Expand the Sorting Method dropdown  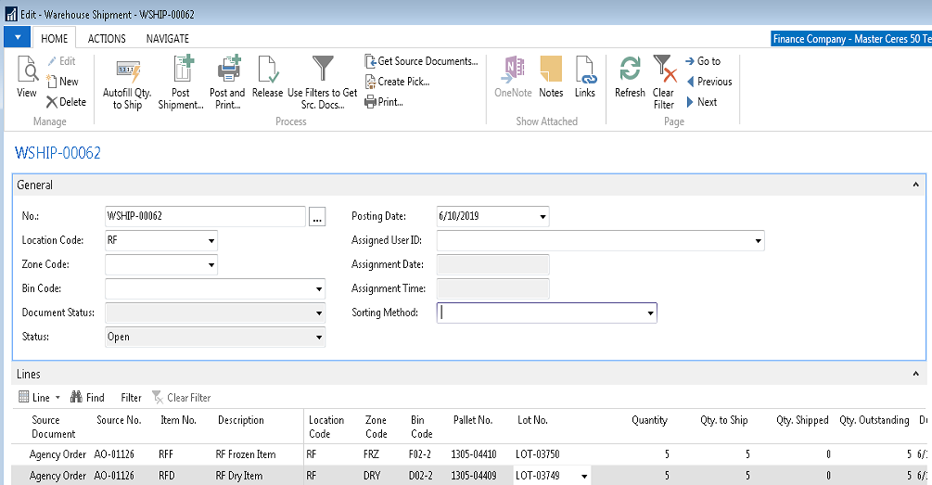click(x=649, y=313)
